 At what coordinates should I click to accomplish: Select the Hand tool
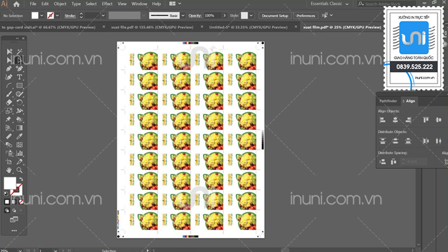(10, 169)
